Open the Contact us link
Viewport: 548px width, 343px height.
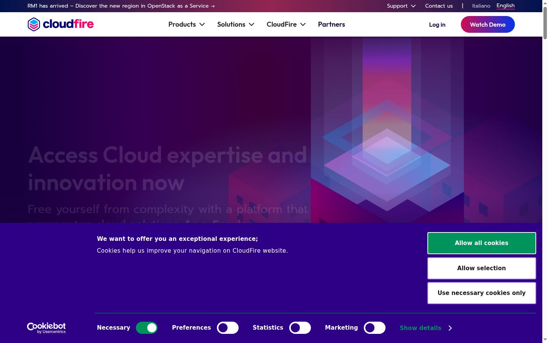click(x=439, y=6)
